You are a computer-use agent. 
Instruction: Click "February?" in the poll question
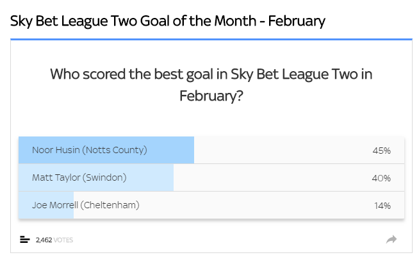(211, 95)
